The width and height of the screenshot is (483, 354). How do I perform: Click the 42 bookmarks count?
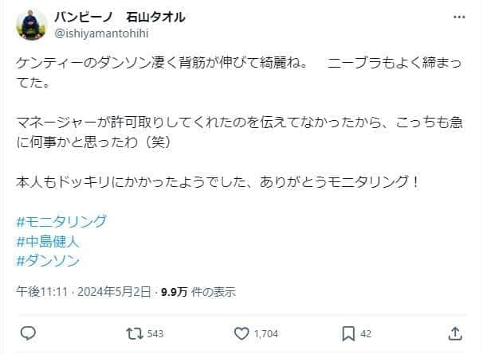[367, 333]
